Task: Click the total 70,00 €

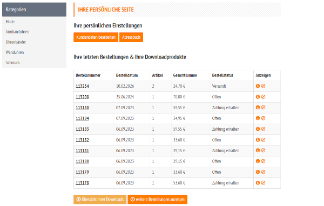Action: click(x=179, y=97)
